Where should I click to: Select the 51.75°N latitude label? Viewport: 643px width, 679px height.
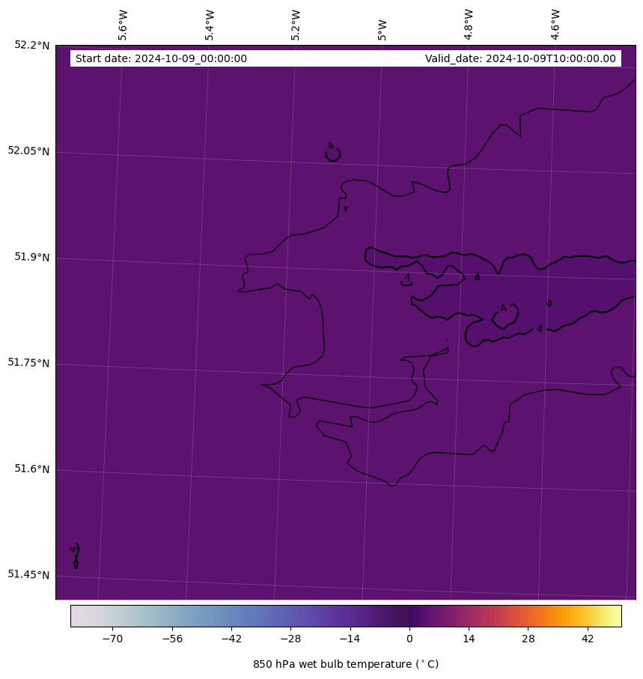click(x=29, y=362)
